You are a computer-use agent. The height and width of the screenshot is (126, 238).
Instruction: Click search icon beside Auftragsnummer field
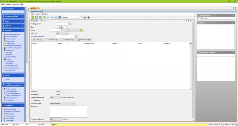(x=70, y=24)
